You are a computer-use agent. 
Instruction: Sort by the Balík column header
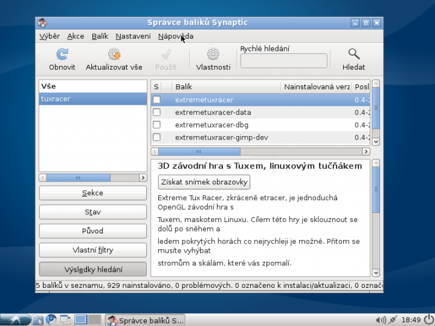pyautogui.click(x=226, y=87)
